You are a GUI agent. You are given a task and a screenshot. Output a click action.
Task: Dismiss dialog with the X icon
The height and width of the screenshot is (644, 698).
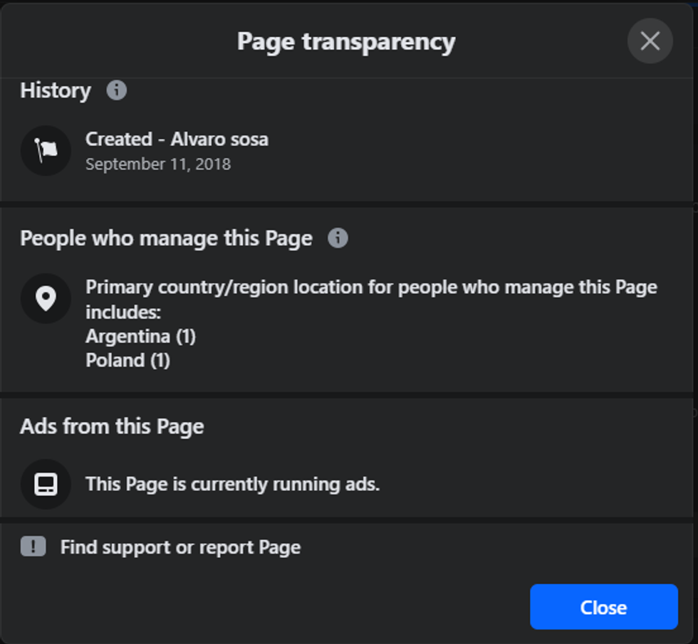(x=650, y=41)
